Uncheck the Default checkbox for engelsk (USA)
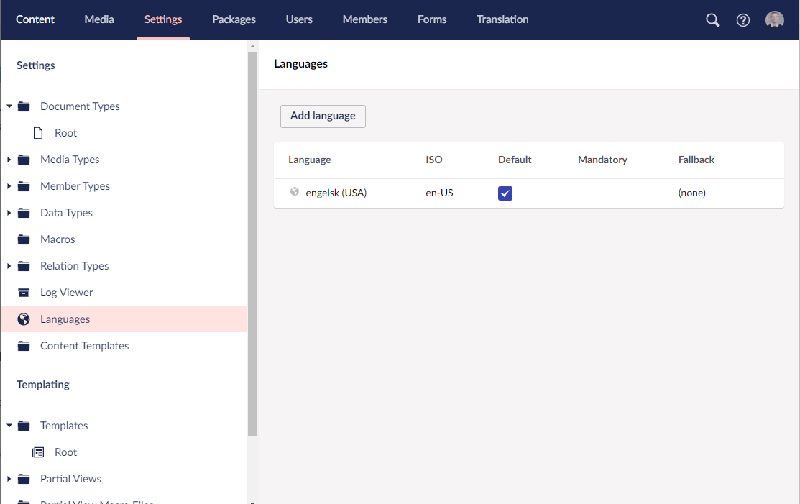Viewport: 800px width, 504px height. tap(505, 193)
